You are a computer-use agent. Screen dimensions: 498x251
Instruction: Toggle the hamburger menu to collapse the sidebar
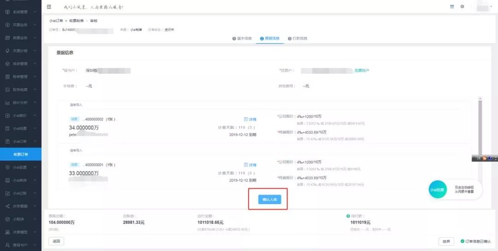click(49, 6)
